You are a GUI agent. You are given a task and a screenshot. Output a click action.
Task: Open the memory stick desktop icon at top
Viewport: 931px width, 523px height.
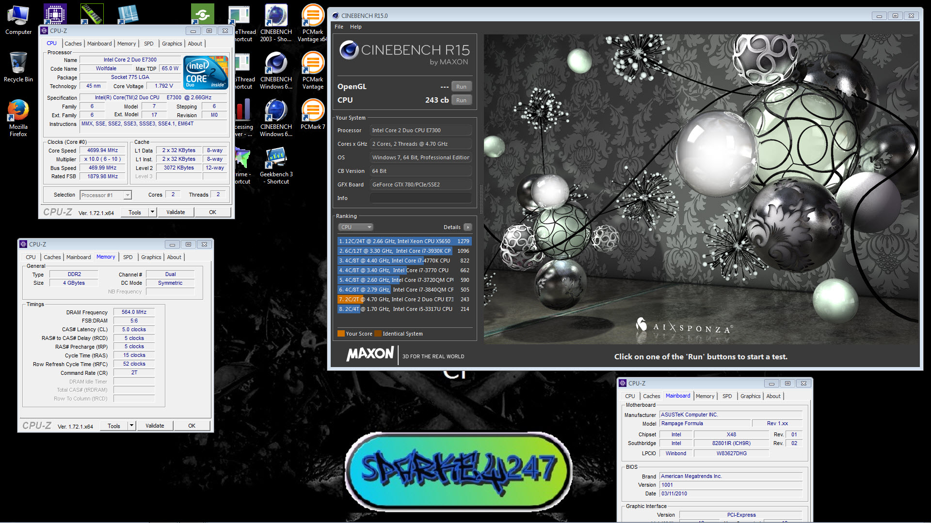click(92, 15)
